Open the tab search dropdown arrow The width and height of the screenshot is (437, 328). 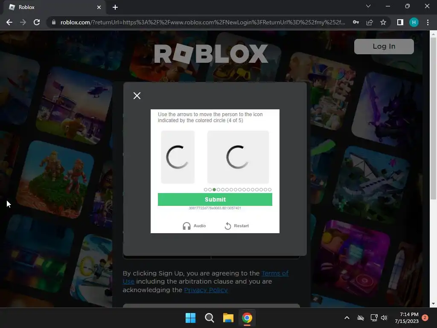point(368,6)
